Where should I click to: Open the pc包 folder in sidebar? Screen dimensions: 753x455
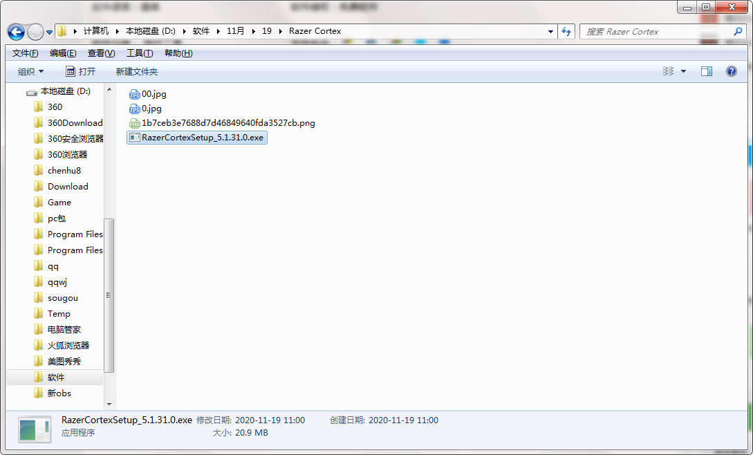tap(50, 218)
